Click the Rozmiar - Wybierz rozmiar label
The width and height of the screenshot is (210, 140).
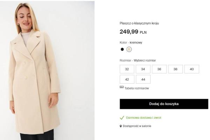(x=138, y=60)
